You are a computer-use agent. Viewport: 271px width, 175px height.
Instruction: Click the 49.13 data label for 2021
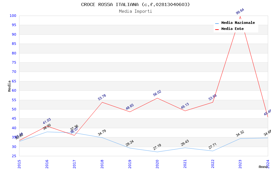point(185,106)
